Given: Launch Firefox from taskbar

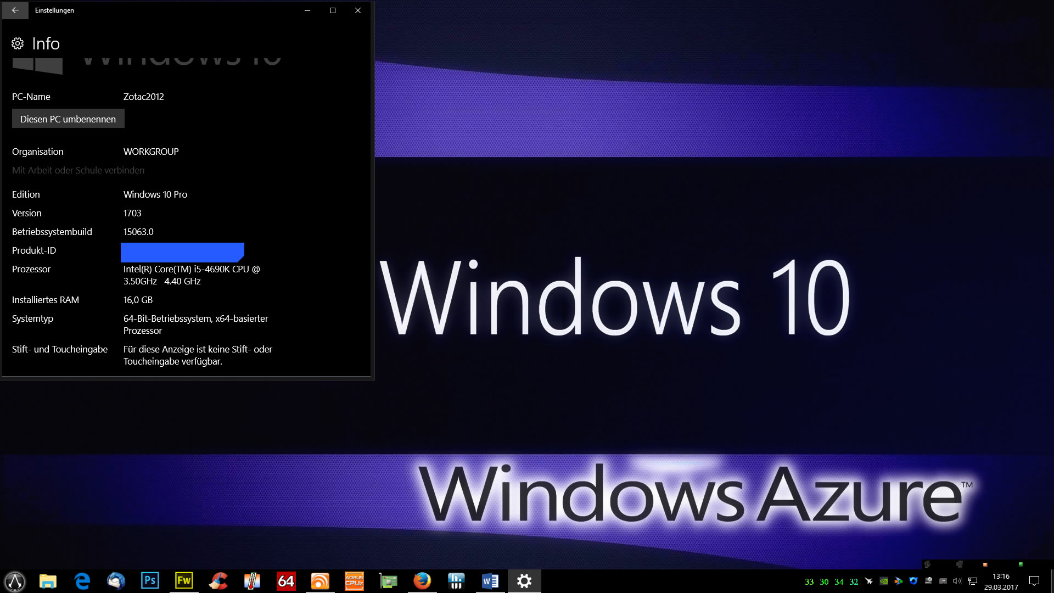Looking at the screenshot, I should point(422,581).
